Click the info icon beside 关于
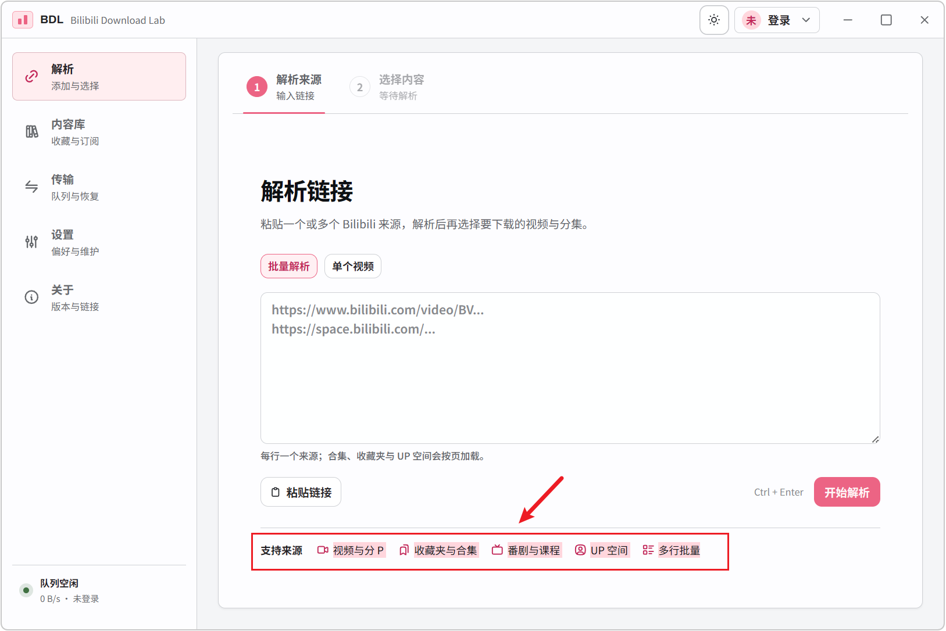 (31, 297)
